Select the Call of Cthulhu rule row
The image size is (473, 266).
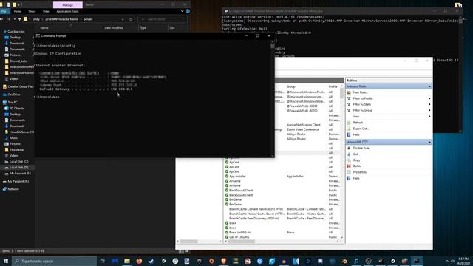point(282,237)
